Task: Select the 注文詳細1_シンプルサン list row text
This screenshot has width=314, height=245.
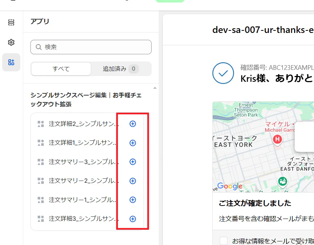Action: [x=82, y=143]
